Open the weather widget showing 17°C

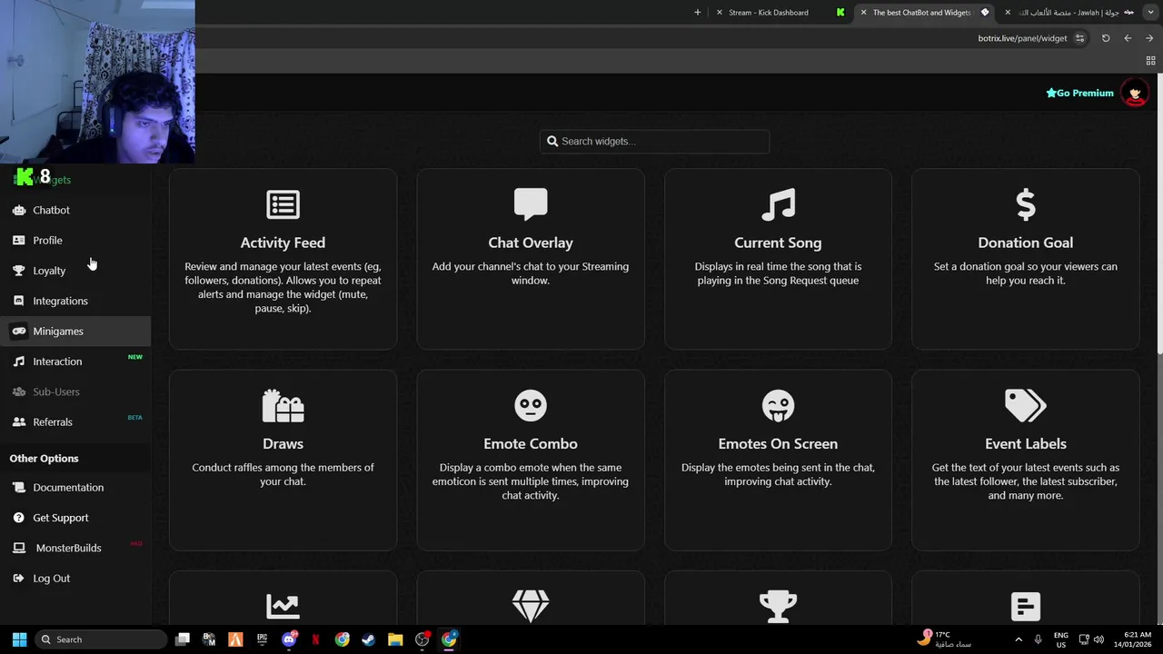[944, 639]
